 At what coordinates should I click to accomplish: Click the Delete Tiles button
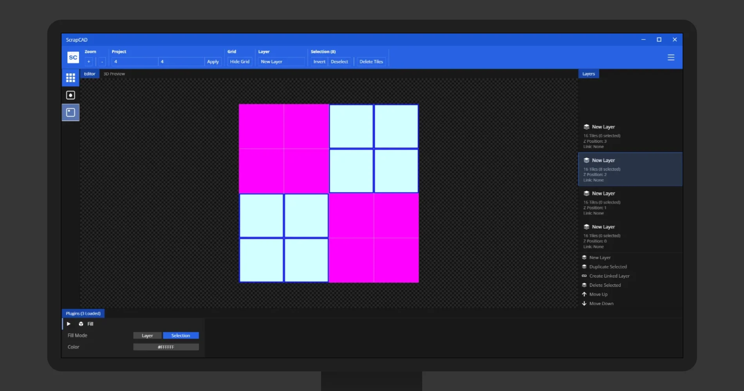tap(371, 62)
